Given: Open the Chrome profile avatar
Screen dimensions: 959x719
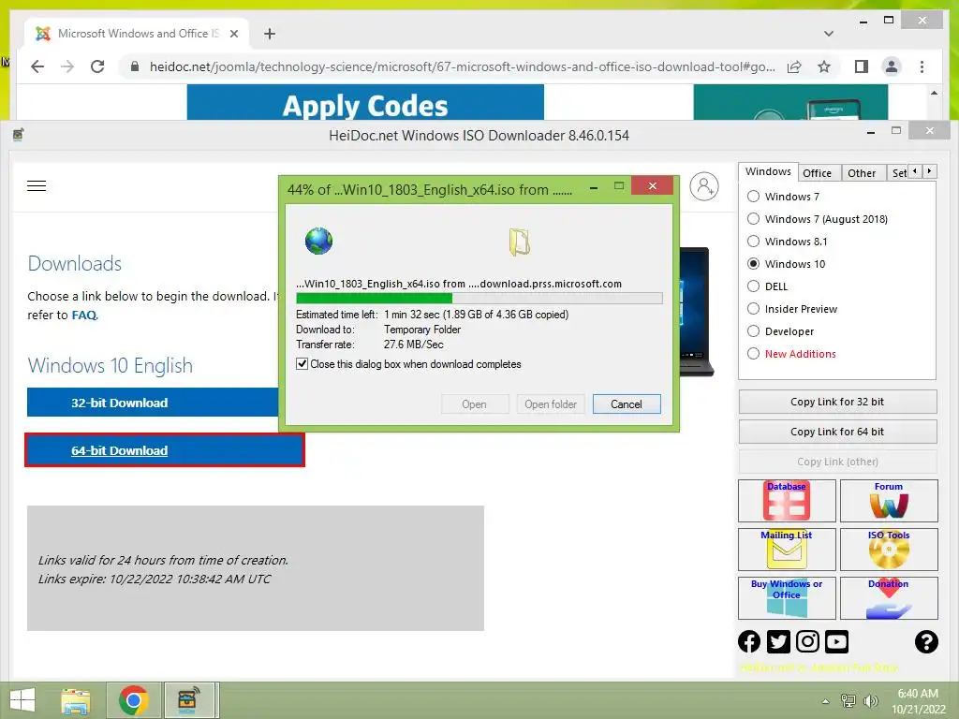Looking at the screenshot, I should (892, 66).
